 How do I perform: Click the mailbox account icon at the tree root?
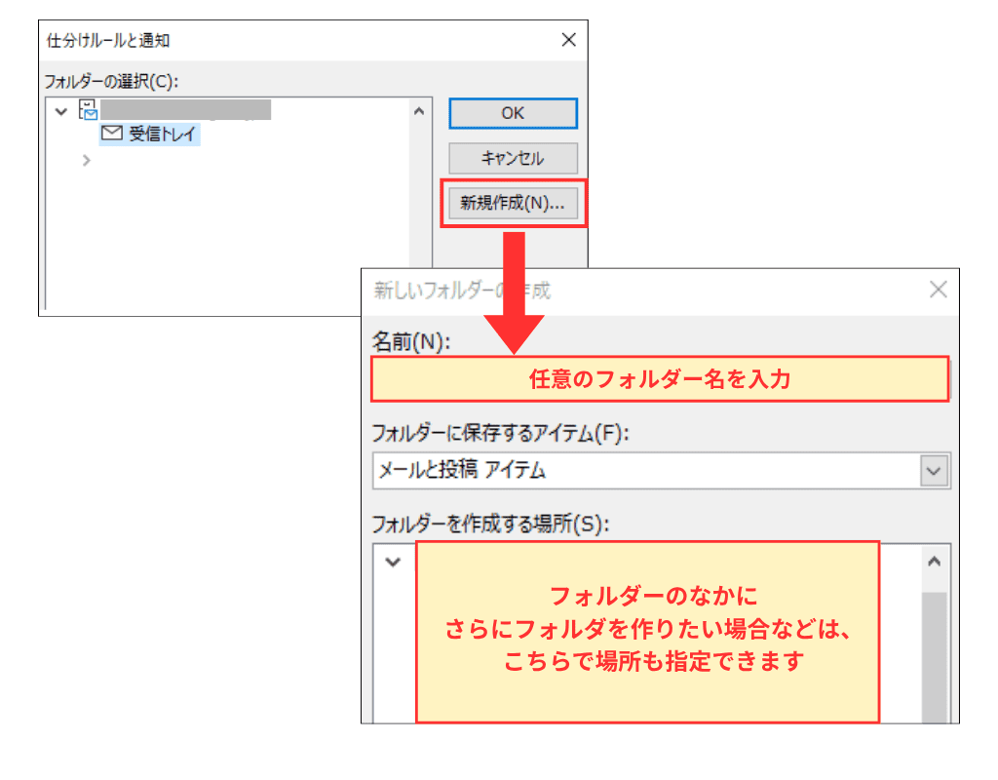89,110
